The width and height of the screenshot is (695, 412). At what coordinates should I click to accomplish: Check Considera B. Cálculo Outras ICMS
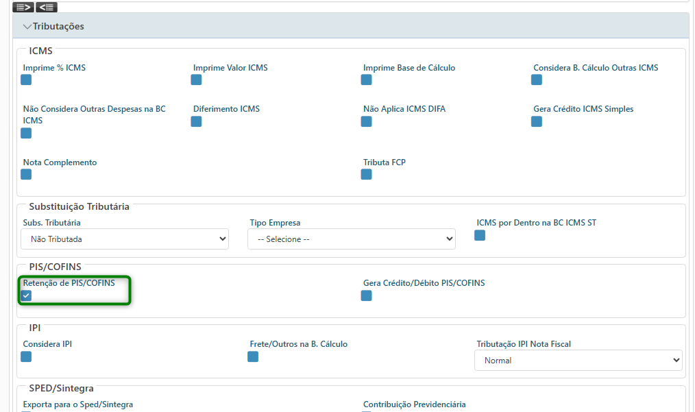537,80
